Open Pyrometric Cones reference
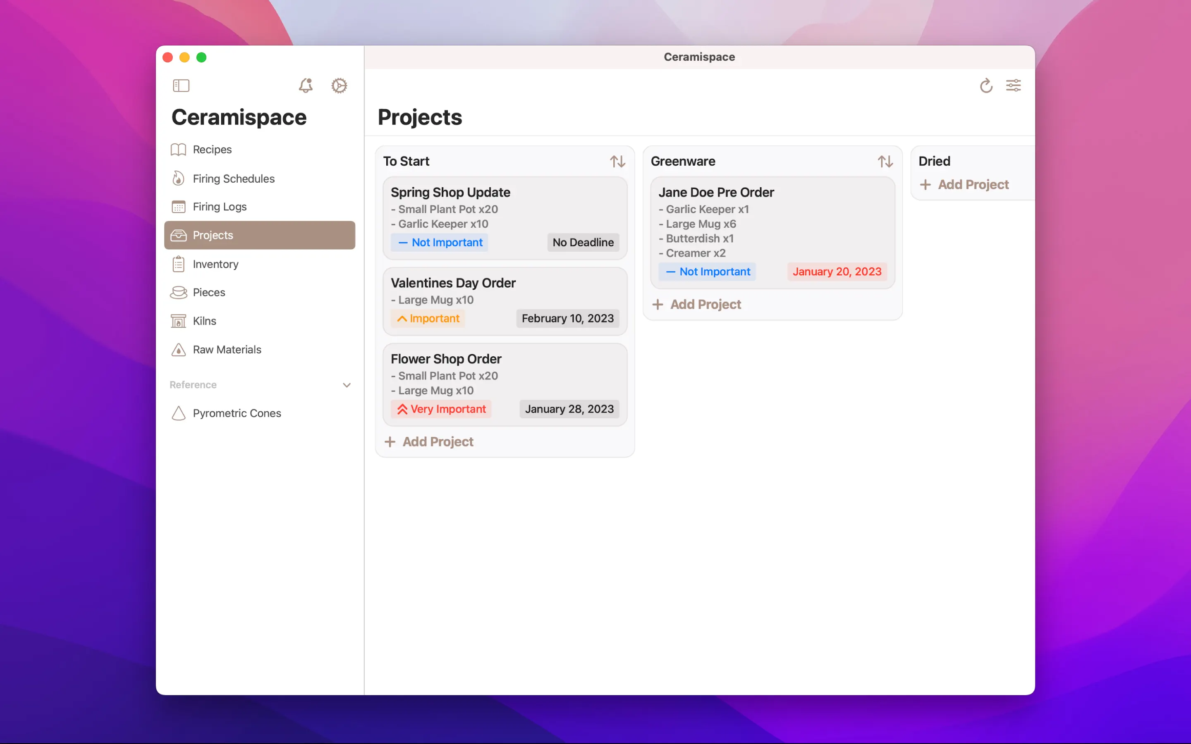The width and height of the screenshot is (1191, 744). click(236, 413)
